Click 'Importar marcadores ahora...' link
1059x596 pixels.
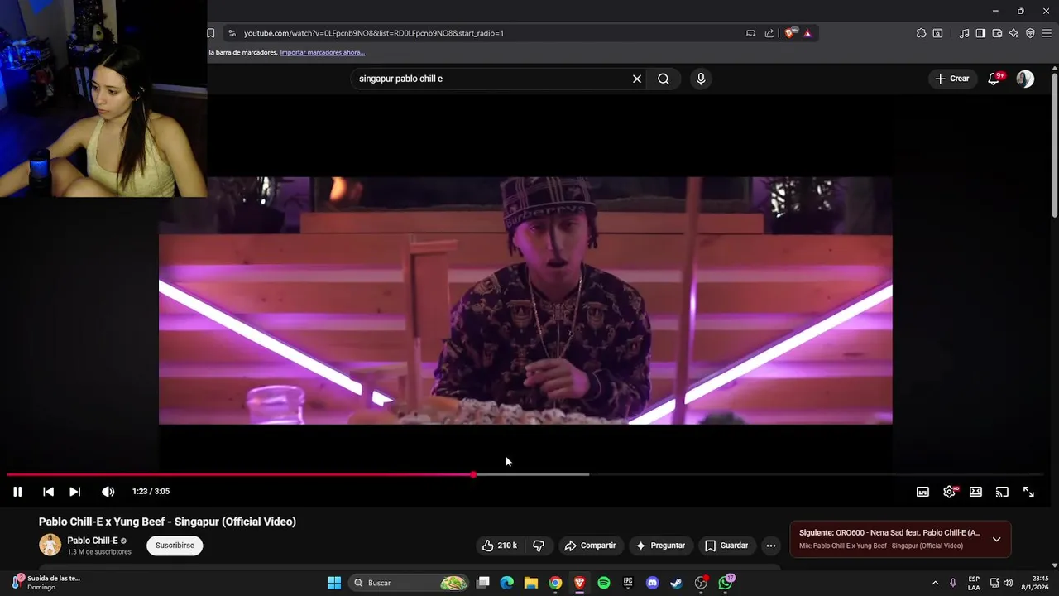point(322,52)
